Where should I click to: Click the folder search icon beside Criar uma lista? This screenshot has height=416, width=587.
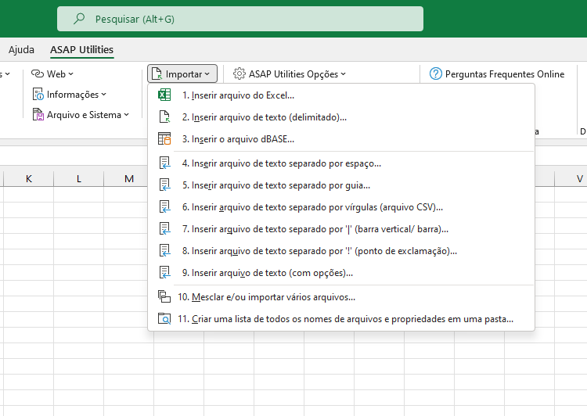(x=164, y=319)
